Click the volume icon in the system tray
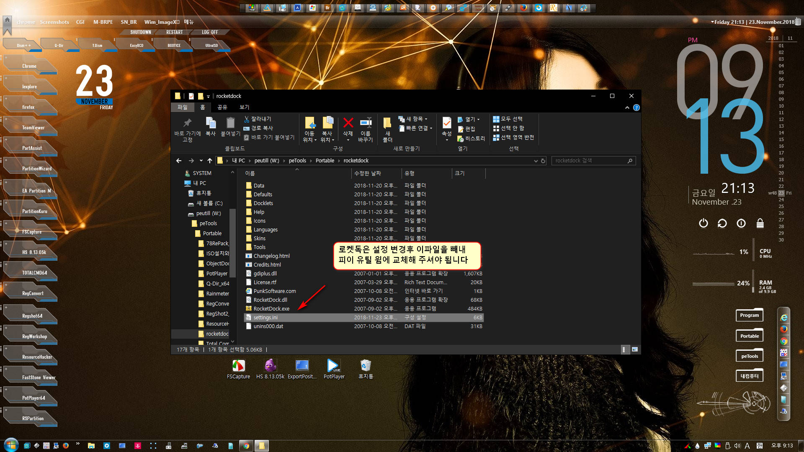Screen dimensions: 804x452 [x=737, y=446]
